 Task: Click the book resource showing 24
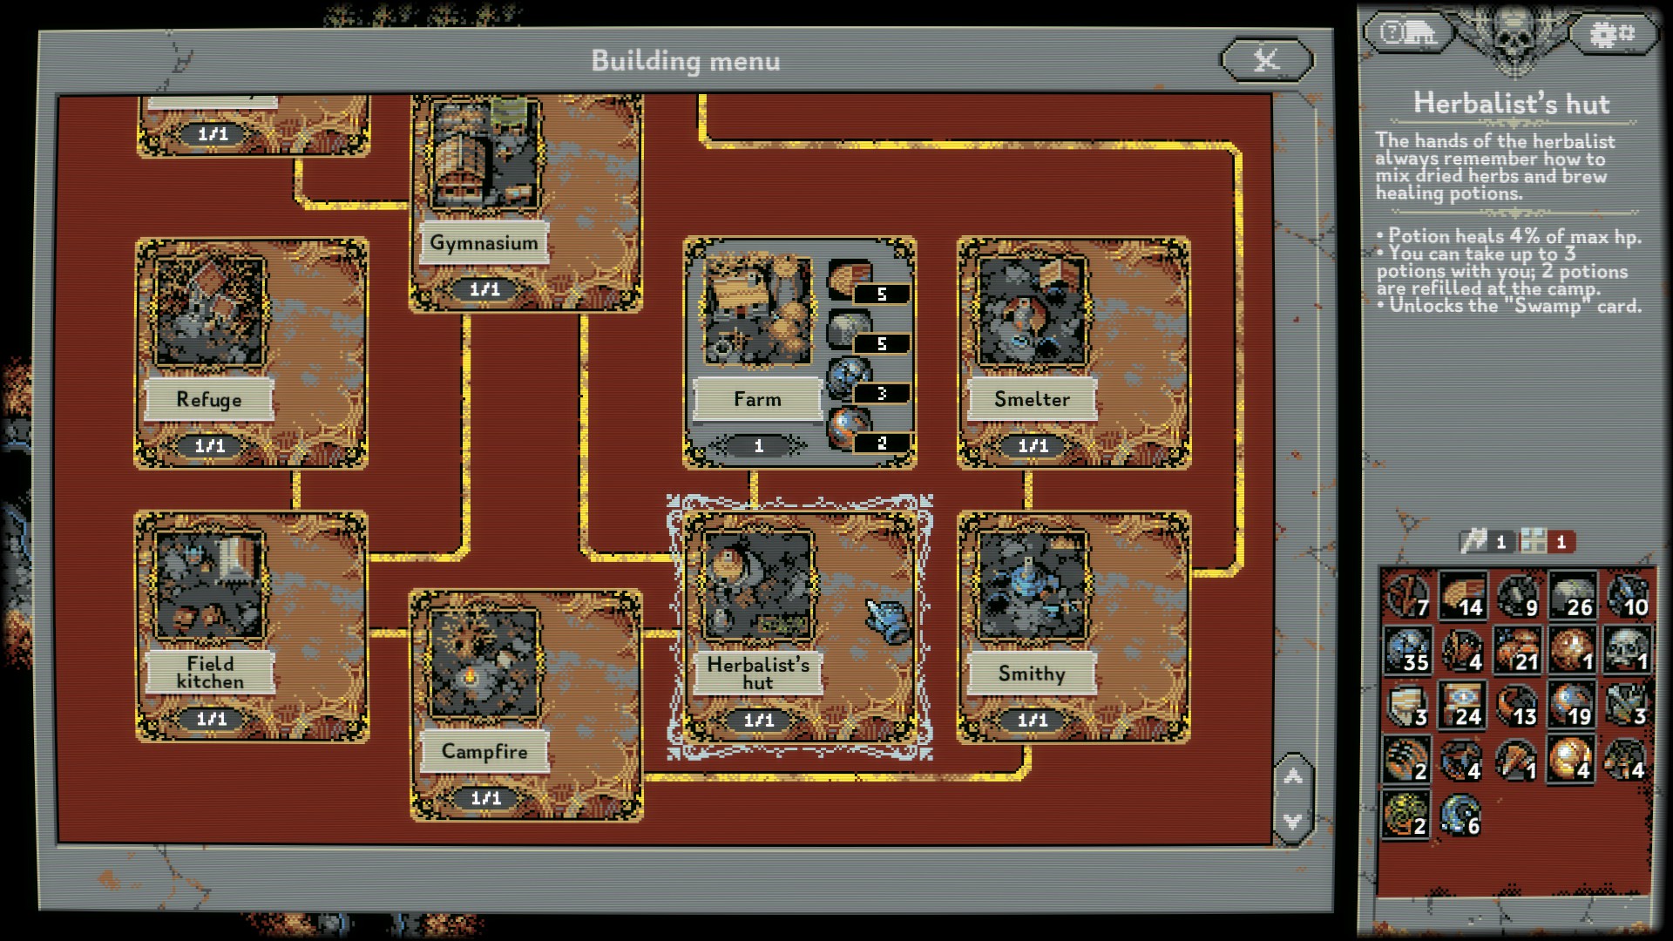click(1461, 705)
